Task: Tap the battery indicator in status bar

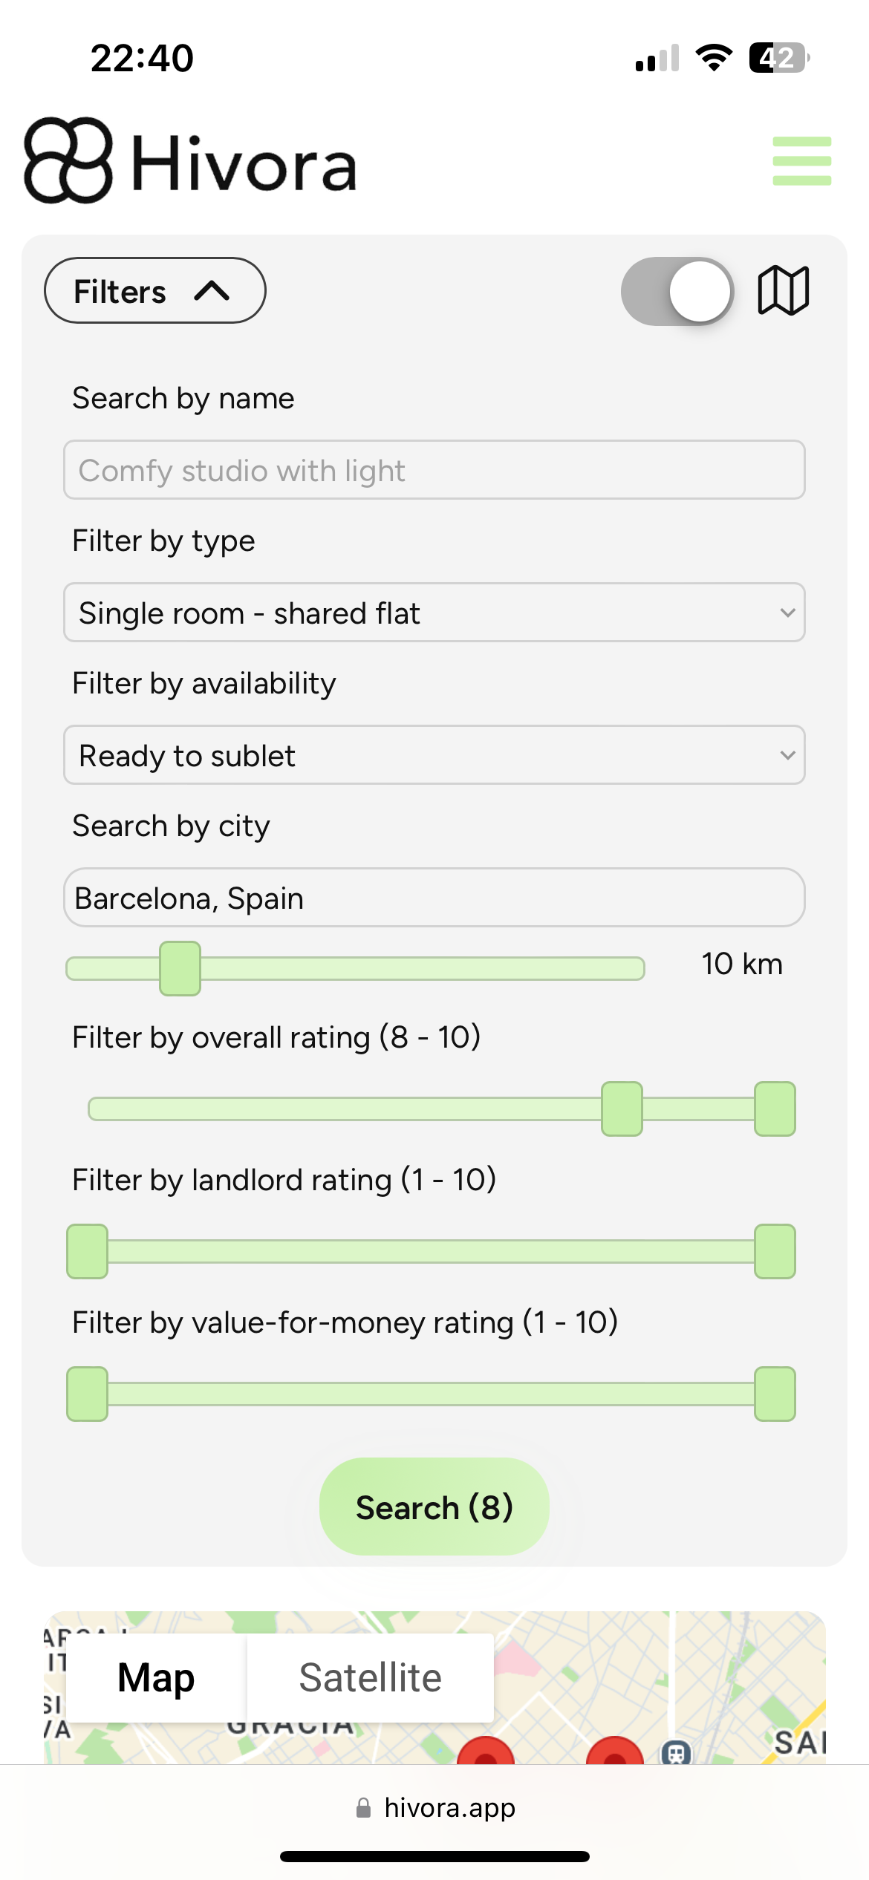Action: [x=778, y=58]
